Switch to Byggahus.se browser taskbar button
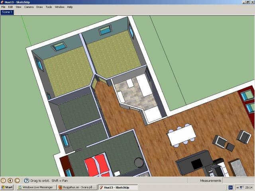Viewport: 255px width, 191px height. (77, 187)
